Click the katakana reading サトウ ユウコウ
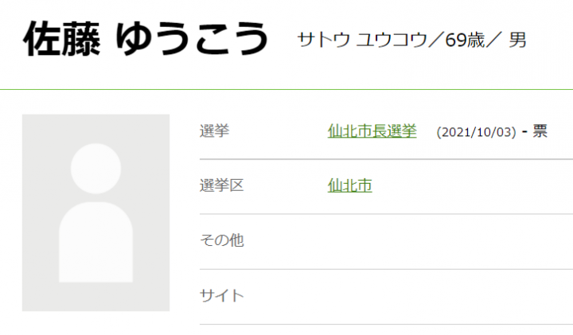 [361, 40]
